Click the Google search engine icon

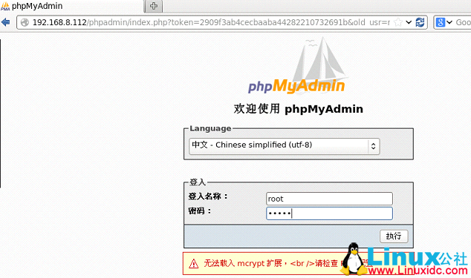[x=440, y=22]
